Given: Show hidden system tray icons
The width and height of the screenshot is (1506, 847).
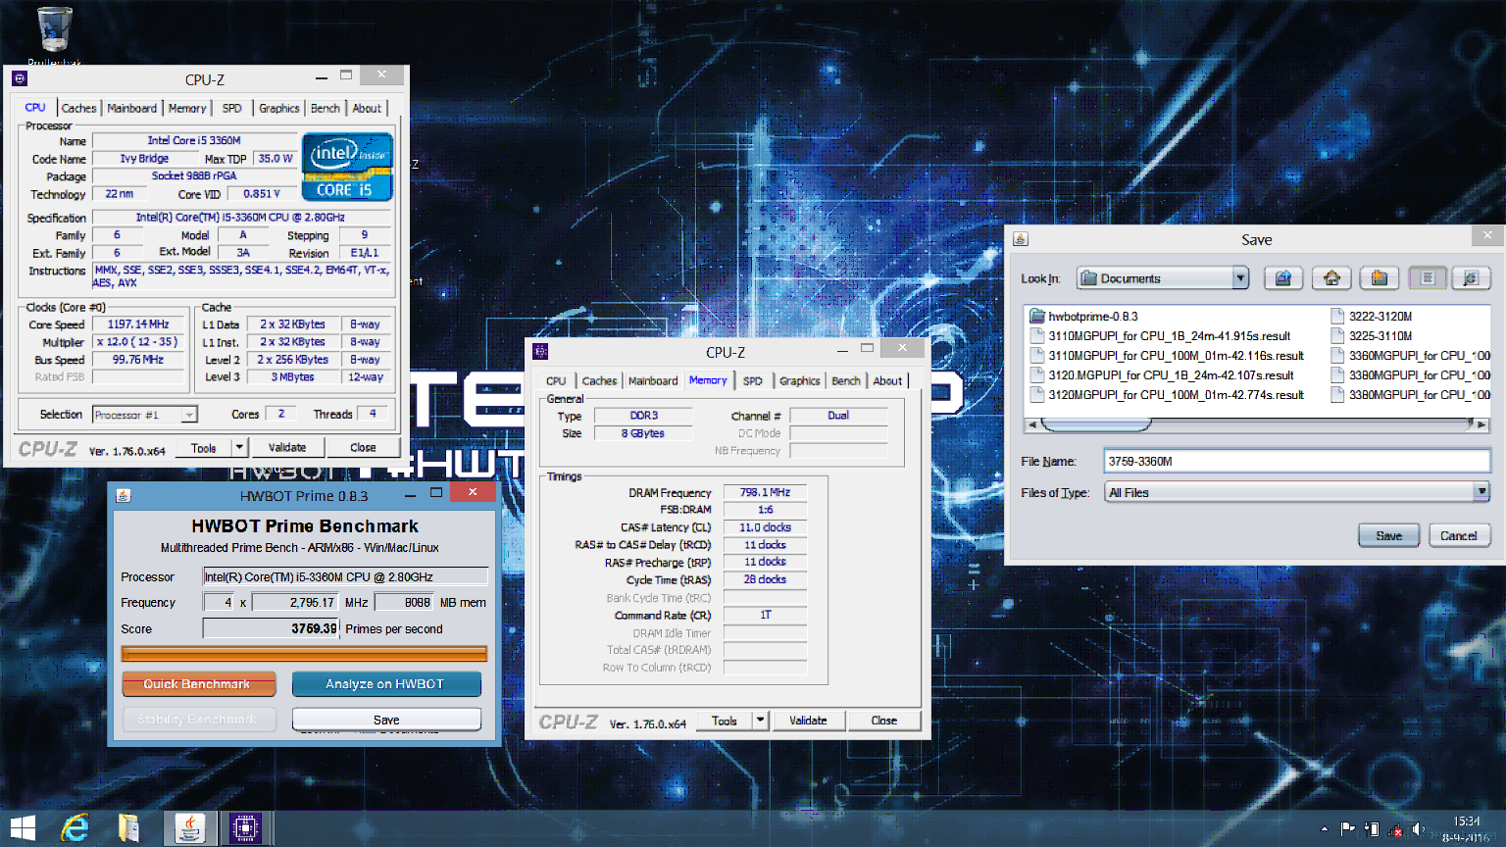Looking at the screenshot, I should pyautogui.click(x=1325, y=829).
